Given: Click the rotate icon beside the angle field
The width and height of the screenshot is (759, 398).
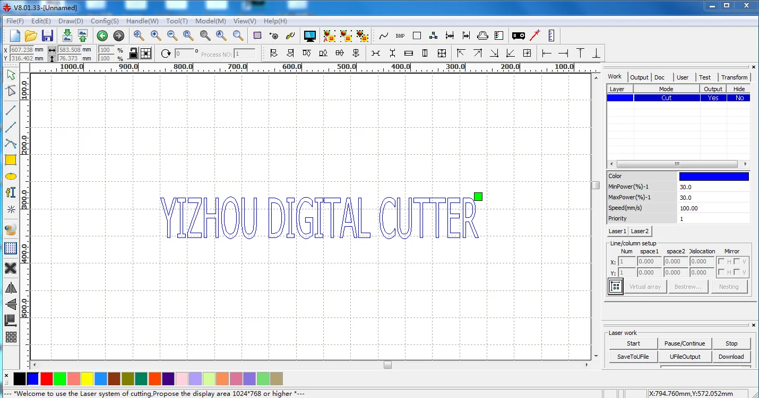Looking at the screenshot, I should pyautogui.click(x=166, y=54).
